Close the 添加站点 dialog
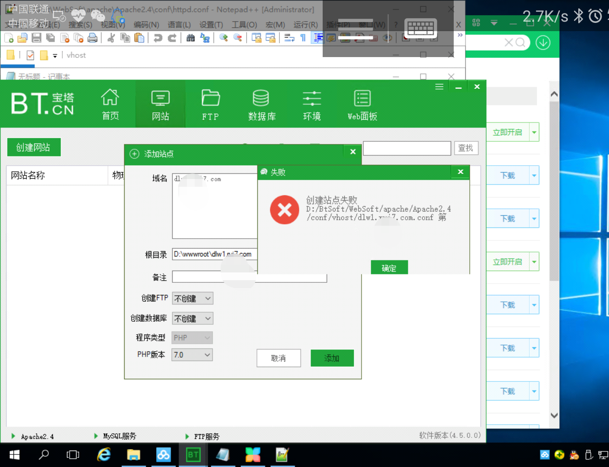This screenshot has height=467, width=609. pyautogui.click(x=353, y=151)
